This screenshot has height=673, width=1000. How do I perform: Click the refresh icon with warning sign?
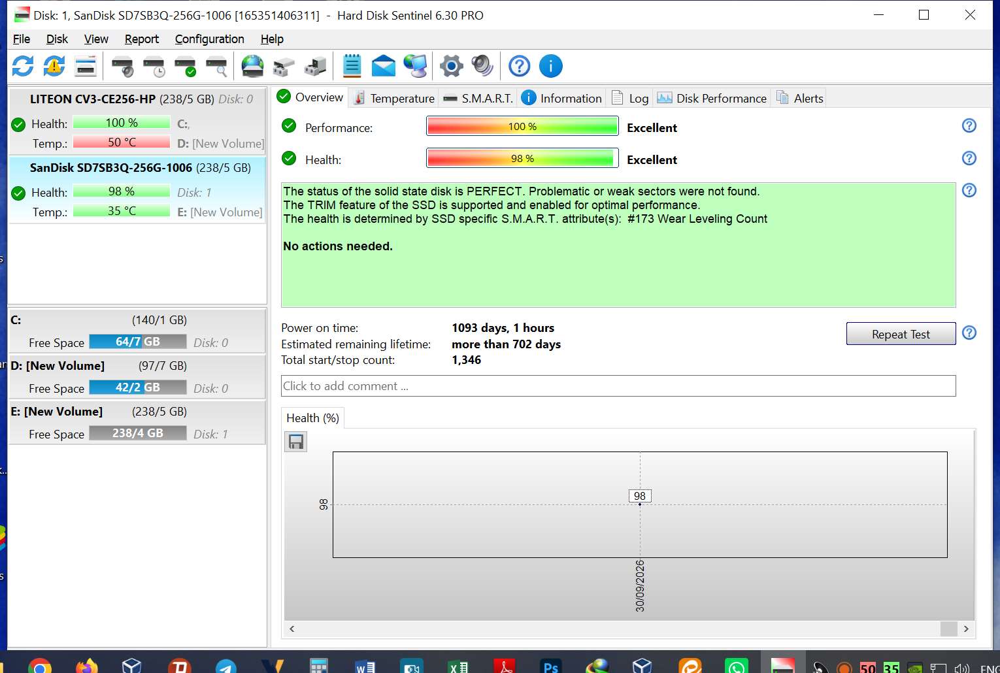pos(54,66)
